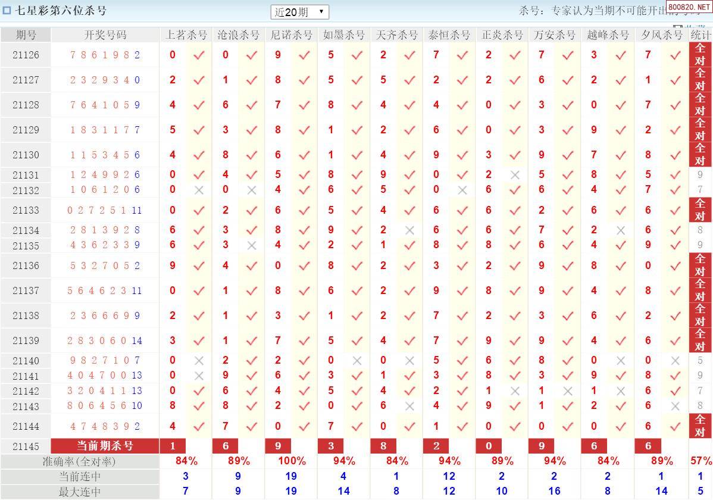Screen dimensions: 713x500
Task: Click period number 21133
Action: coord(26,210)
